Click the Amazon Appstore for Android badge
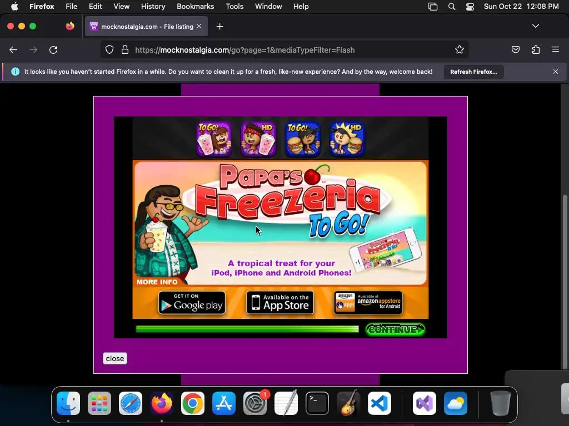The image size is (569, 426). (368, 302)
